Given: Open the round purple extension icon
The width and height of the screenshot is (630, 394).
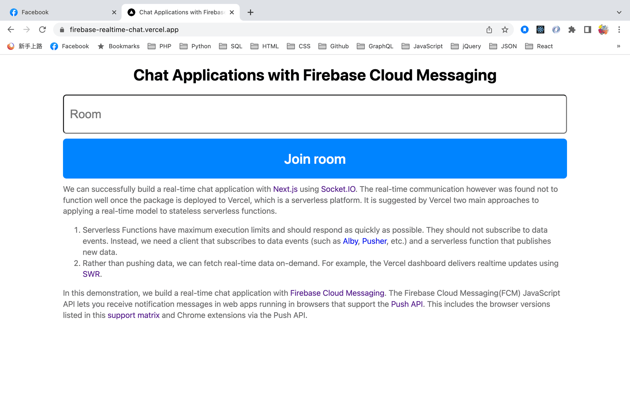Looking at the screenshot, I should [x=556, y=30].
